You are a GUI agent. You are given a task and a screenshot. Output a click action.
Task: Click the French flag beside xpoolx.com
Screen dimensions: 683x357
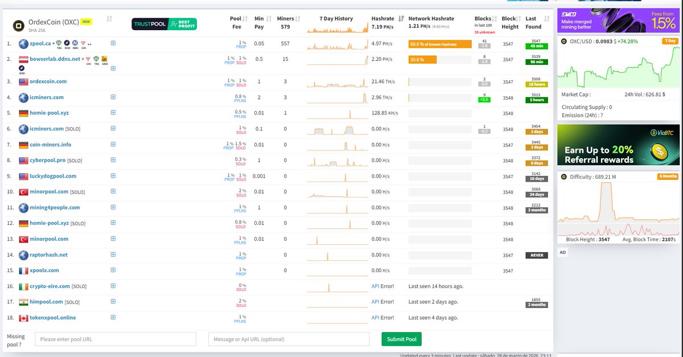click(x=23, y=270)
